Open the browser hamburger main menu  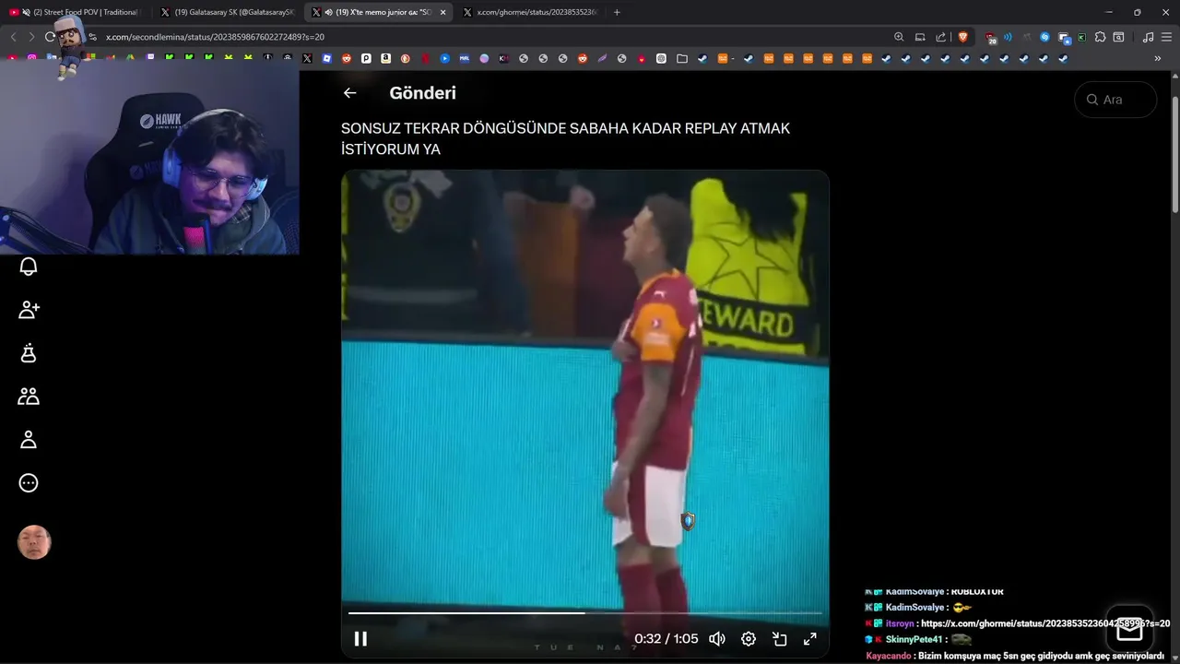(x=1166, y=37)
